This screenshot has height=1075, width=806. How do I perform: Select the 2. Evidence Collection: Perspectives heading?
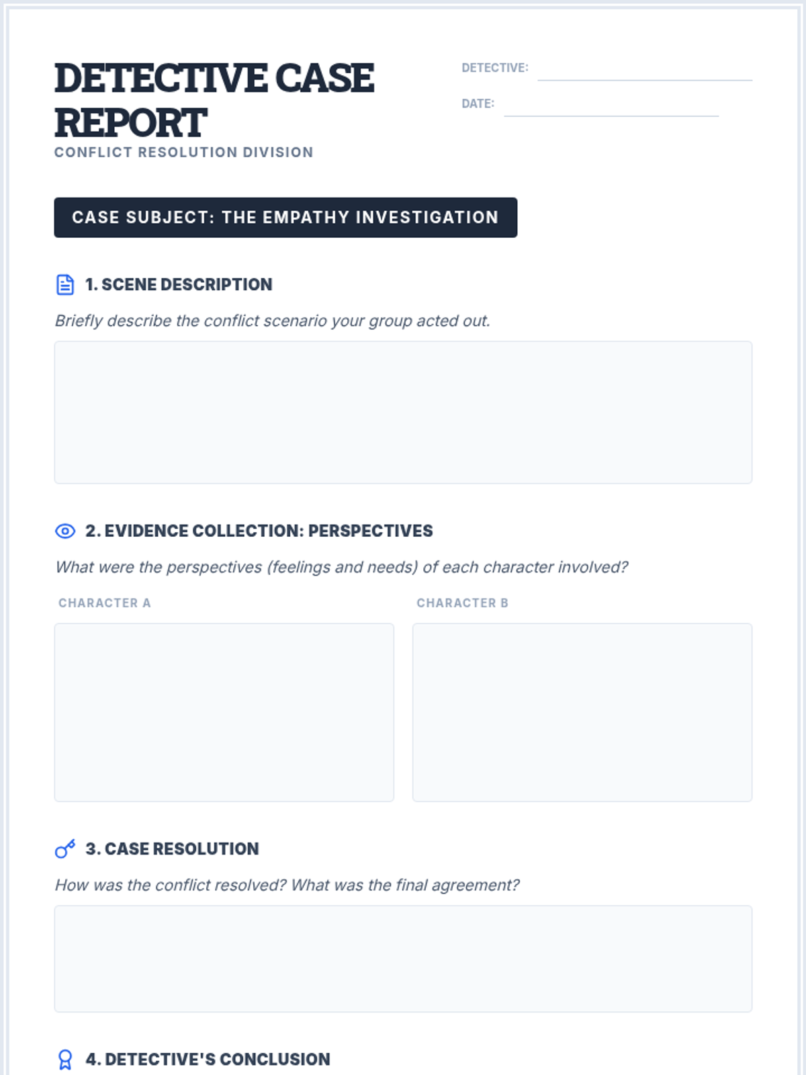coord(259,531)
